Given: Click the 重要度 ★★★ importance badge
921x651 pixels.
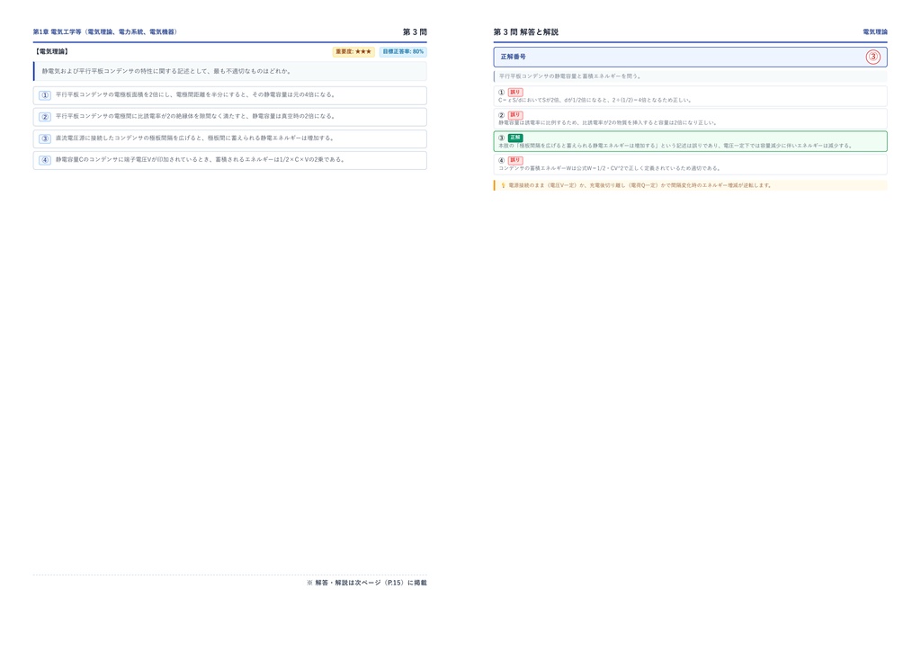Looking at the screenshot, I should (x=353, y=51).
